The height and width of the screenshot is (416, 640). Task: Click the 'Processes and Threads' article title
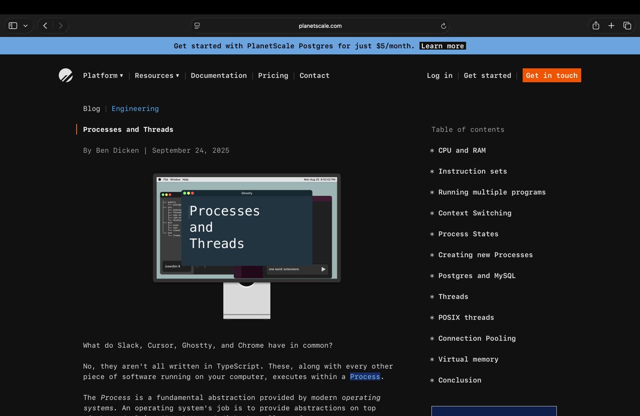coord(128,130)
